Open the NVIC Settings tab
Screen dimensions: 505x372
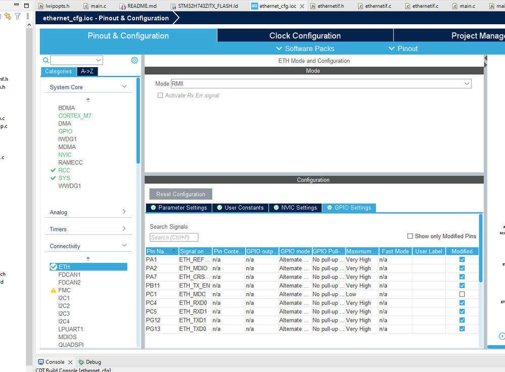[295, 208]
